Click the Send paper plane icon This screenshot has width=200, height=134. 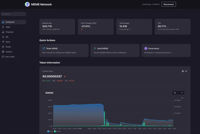coord(3,42)
